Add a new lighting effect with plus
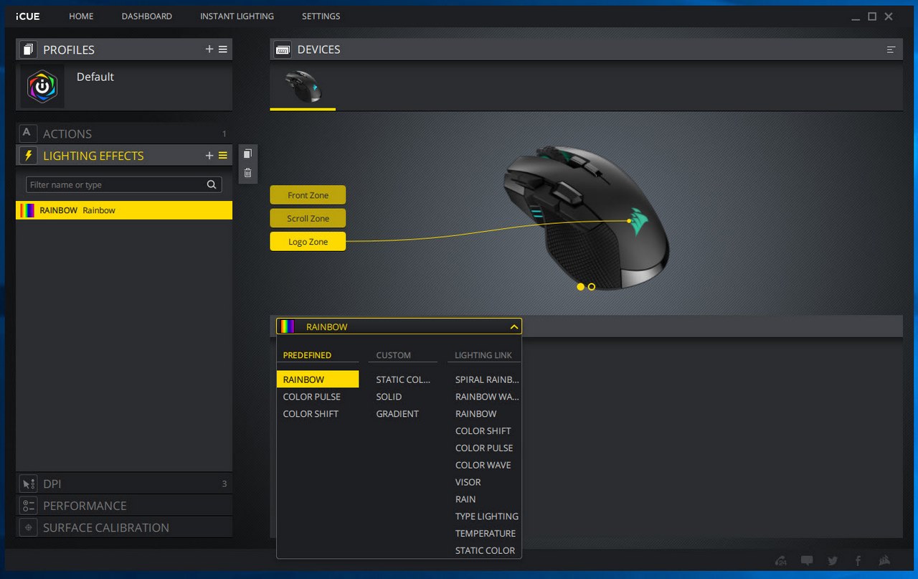 [x=209, y=156]
